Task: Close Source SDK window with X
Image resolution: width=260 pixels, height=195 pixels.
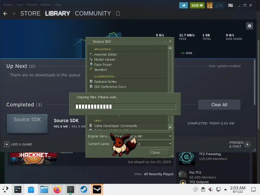Action: [170, 41]
